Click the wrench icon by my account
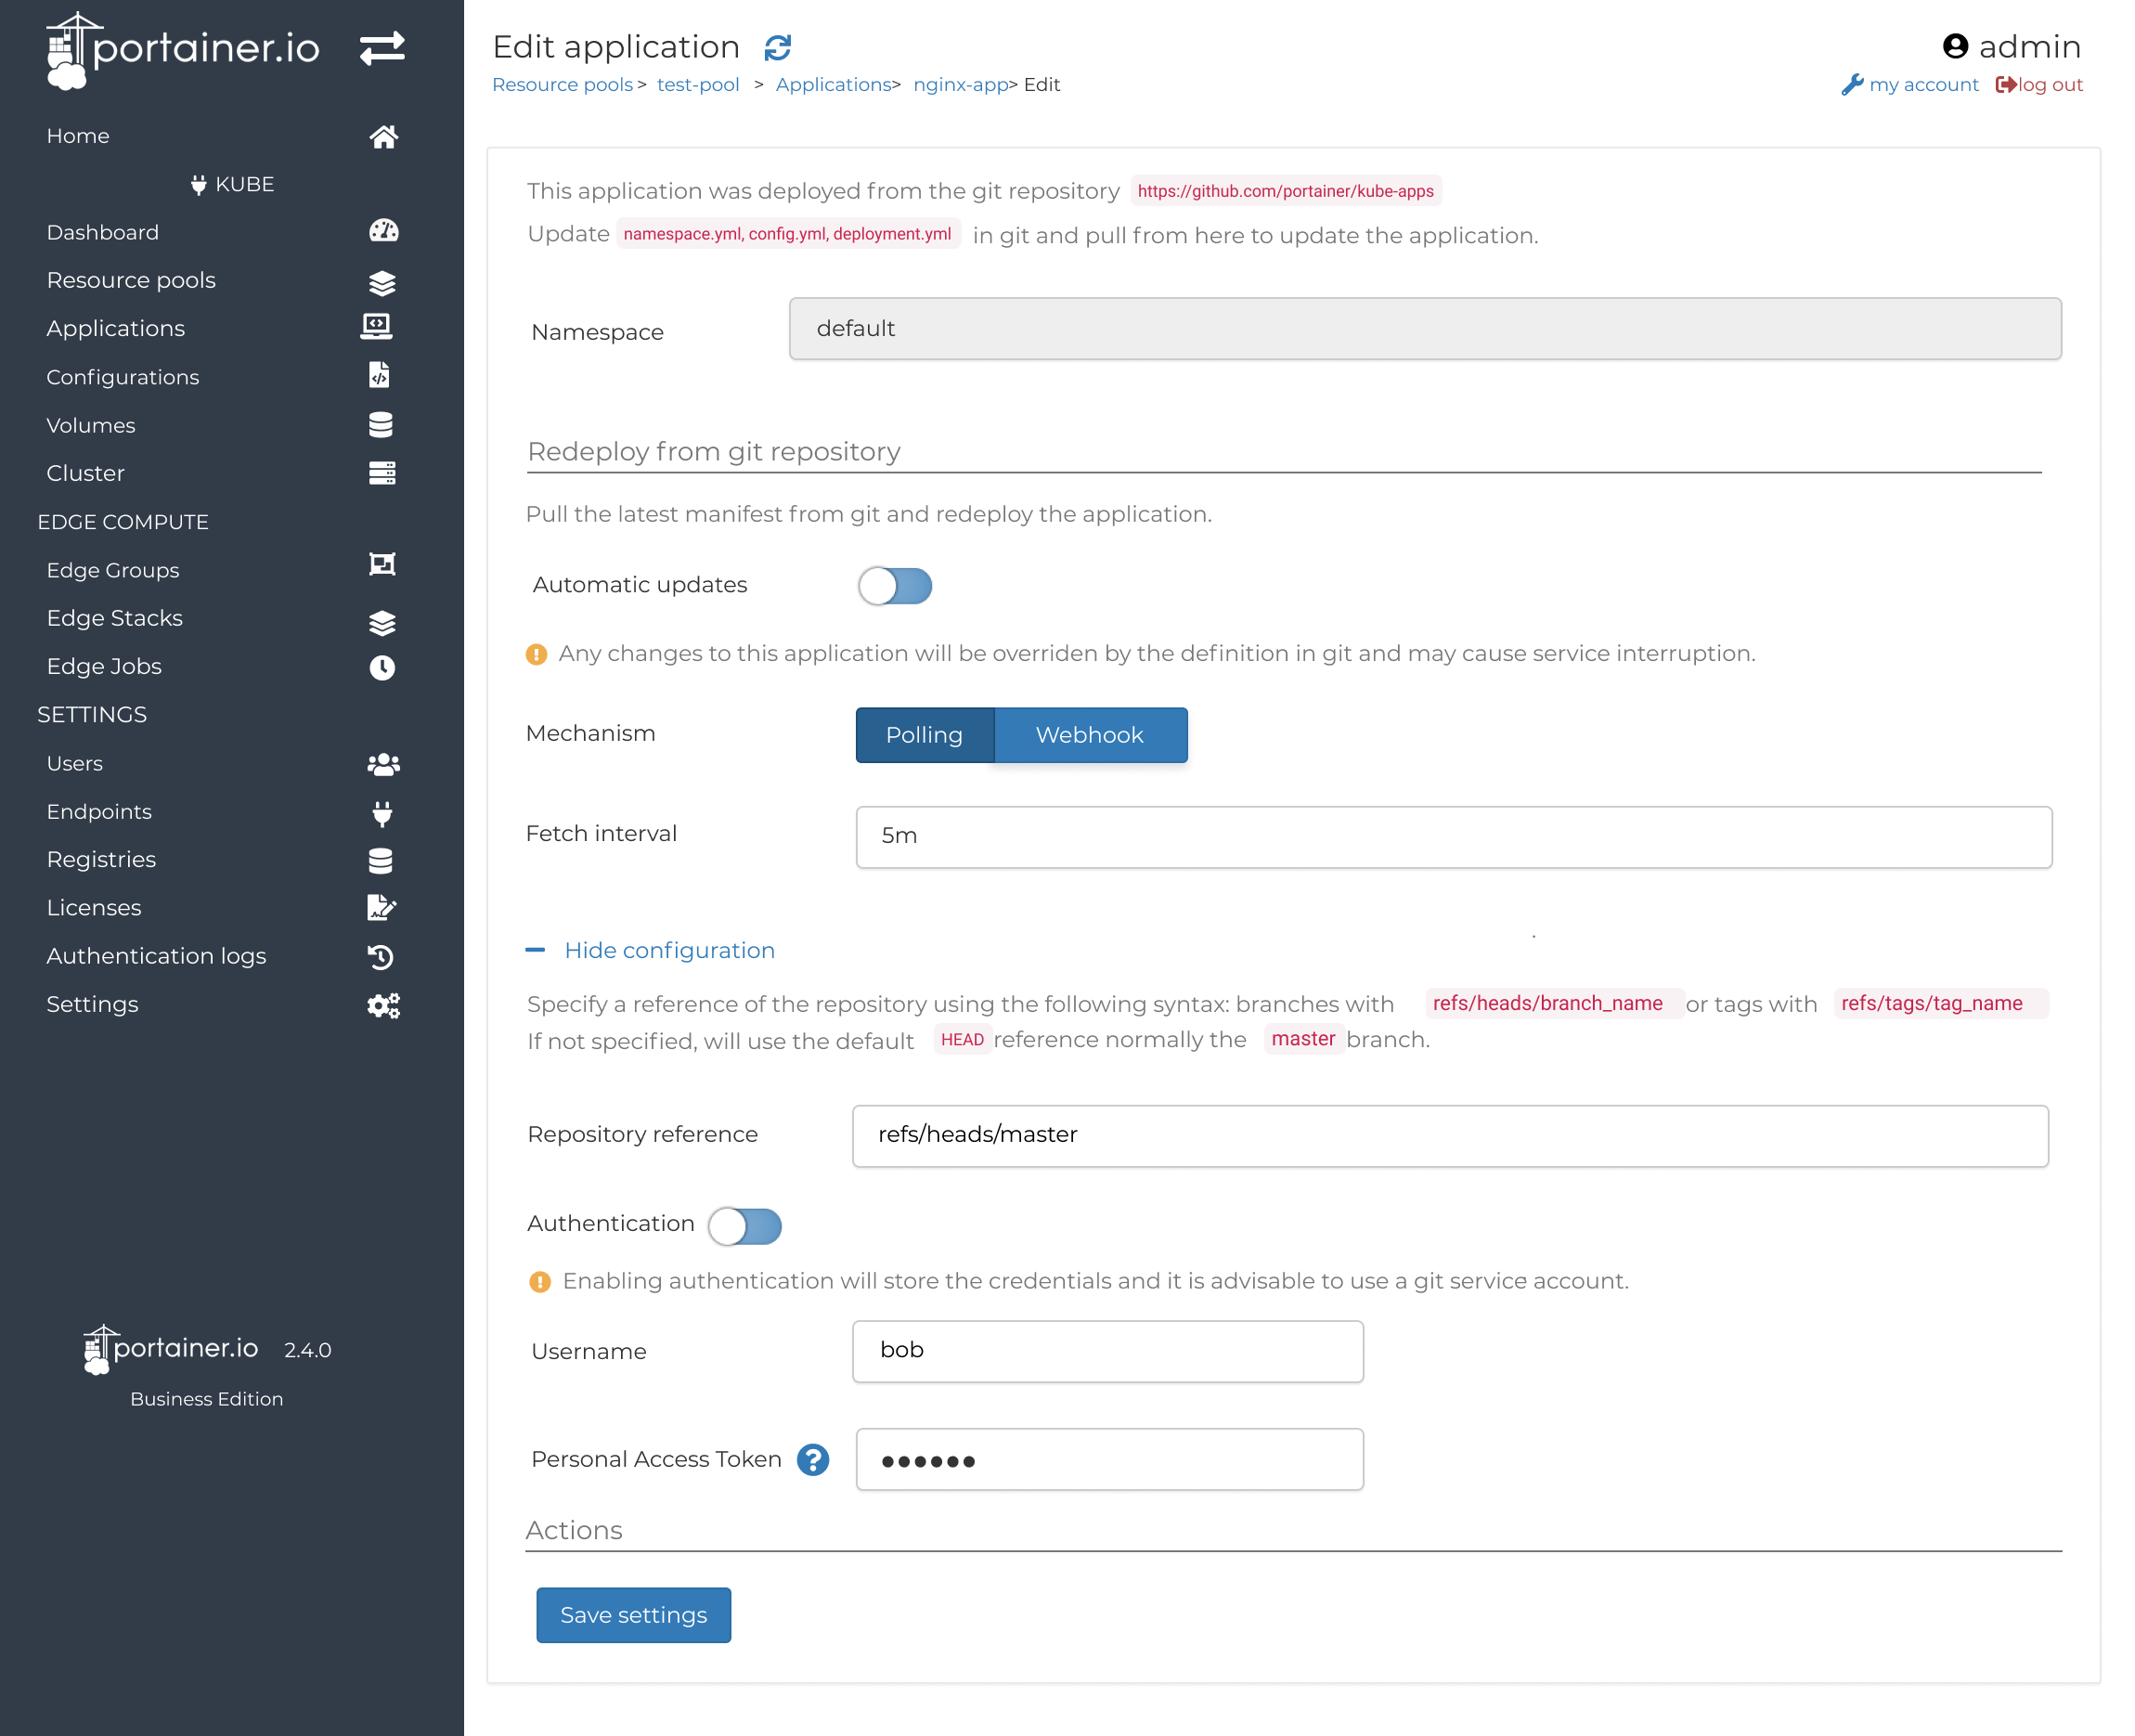Image resolution: width=2135 pixels, height=1736 pixels. tap(1852, 85)
